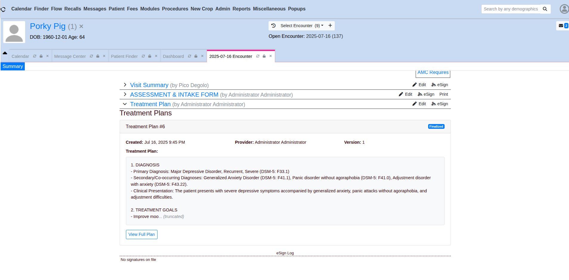This screenshot has width=569, height=280.
Task: Open the Admin menu
Action: point(223,9)
